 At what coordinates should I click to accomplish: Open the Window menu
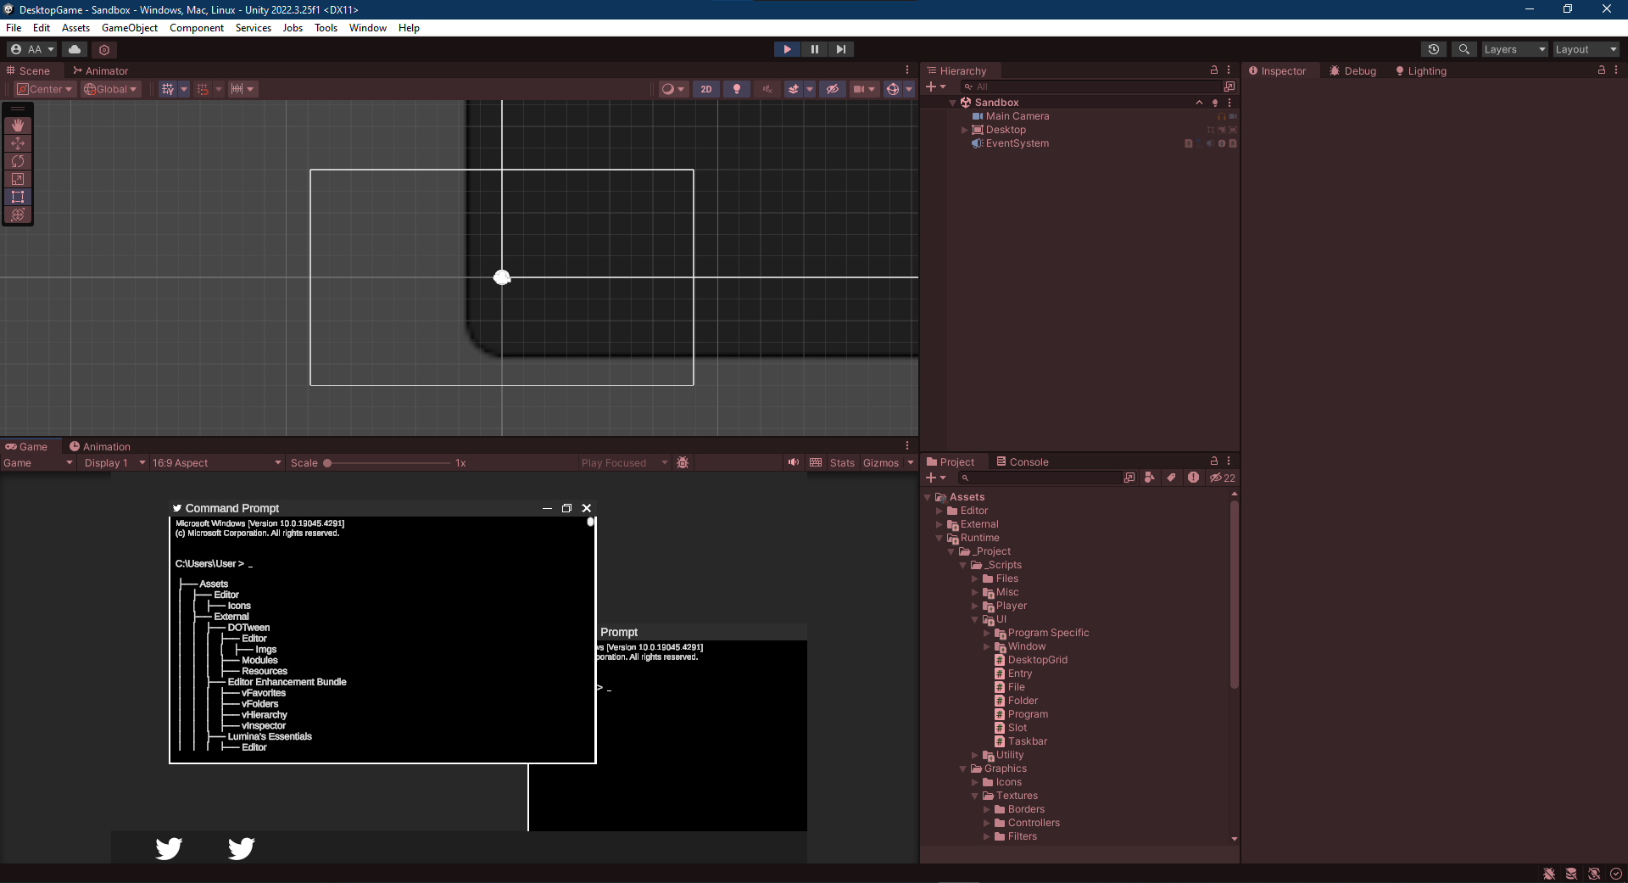368,28
